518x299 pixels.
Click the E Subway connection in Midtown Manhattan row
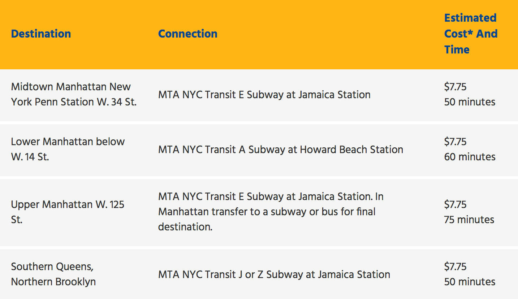[x=264, y=95]
